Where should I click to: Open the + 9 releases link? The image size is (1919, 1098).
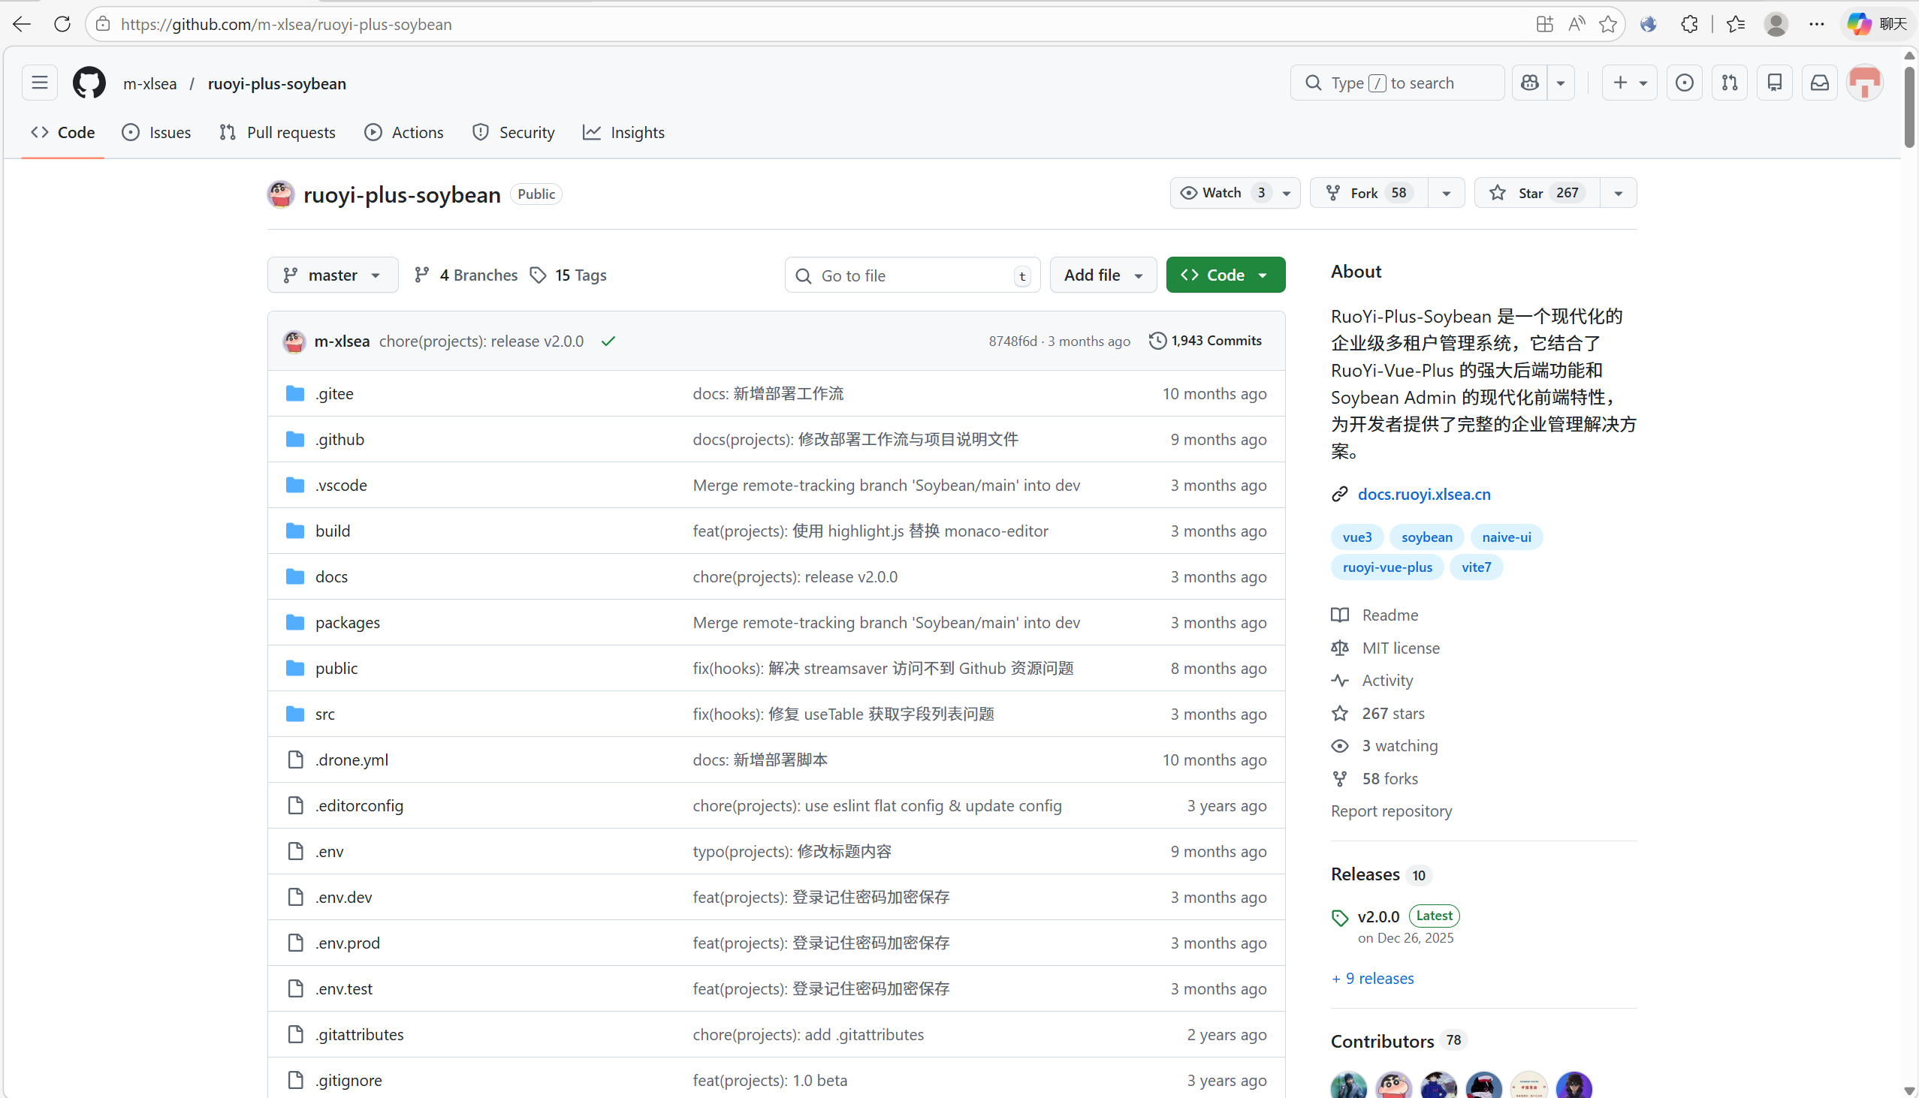1372,978
